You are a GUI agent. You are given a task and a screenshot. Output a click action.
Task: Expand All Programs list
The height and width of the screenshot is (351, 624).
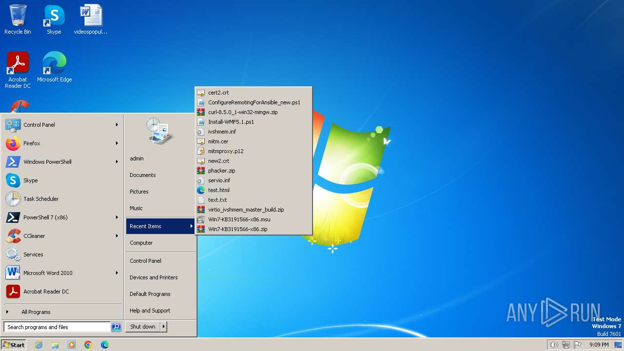click(62, 312)
